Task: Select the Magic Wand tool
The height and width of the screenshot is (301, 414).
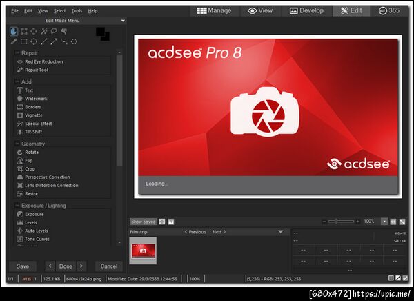Action: [44, 32]
